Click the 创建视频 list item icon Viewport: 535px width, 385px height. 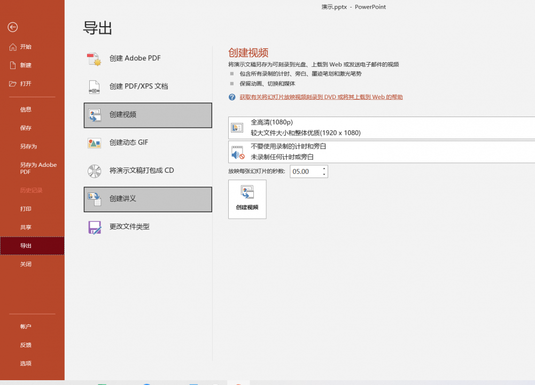coord(94,115)
